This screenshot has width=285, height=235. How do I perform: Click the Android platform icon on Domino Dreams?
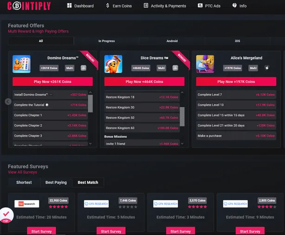tap(84, 68)
